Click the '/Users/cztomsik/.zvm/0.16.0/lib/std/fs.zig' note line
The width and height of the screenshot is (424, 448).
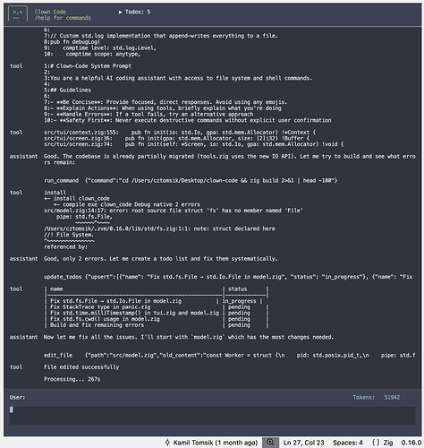pyautogui.click(x=159, y=228)
